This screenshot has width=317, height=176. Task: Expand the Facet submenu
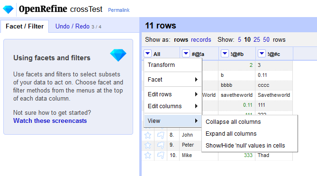173,80
